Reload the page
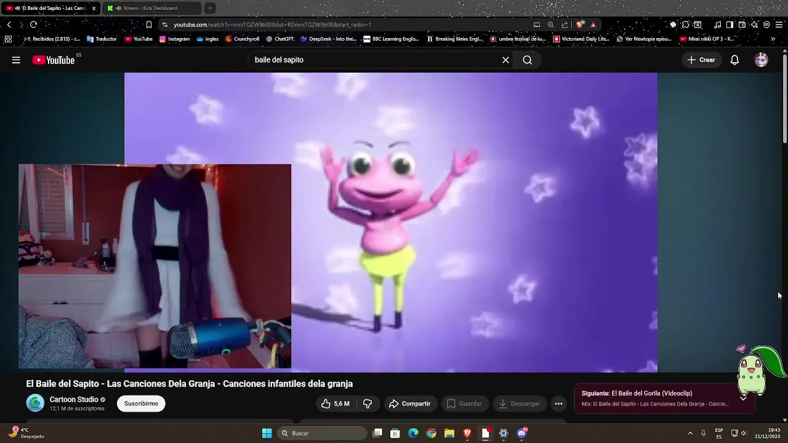The height and width of the screenshot is (443, 788). coord(33,25)
